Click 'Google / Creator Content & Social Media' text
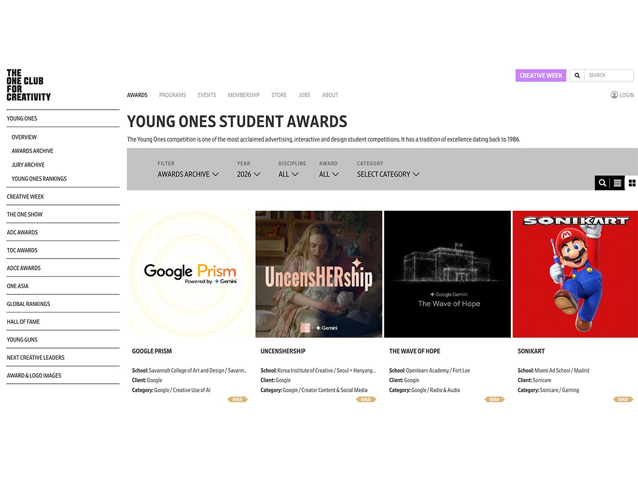The image size is (638, 479). click(x=325, y=390)
